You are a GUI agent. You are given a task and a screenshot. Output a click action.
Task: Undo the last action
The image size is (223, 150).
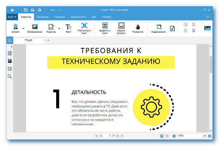(x=53, y=10)
